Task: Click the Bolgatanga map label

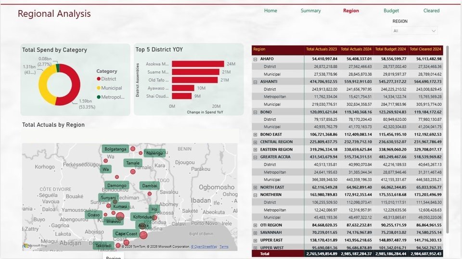Action: click(x=115, y=149)
